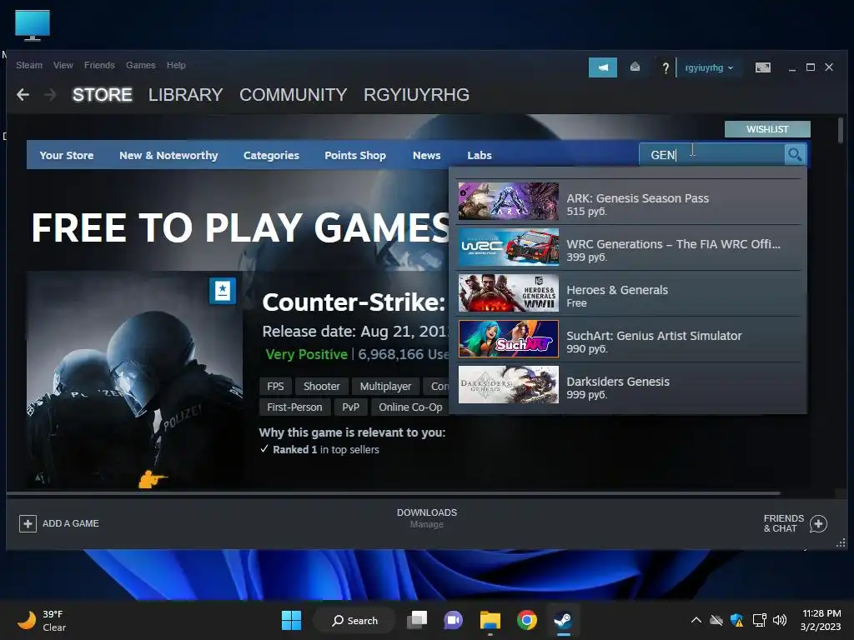Image resolution: width=854 pixels, height=640 pixels.
Task: Click the horizontal scrollbar under the store page
Action: click(x=394, y=493)
